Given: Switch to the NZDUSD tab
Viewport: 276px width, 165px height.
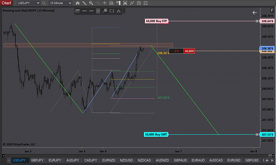Looking at the screenshot, I should pyautogui.click(x=126, y=160).
